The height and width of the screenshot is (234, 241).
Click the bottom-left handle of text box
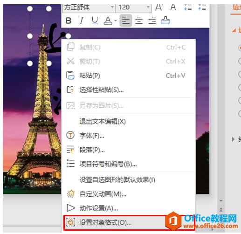pos(30,63)
